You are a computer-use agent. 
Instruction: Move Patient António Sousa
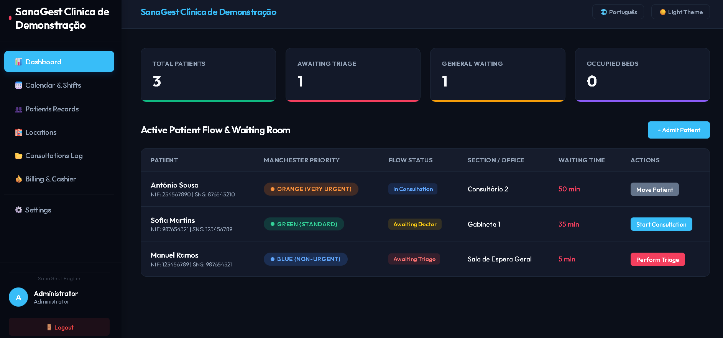[x=654, y=189]
